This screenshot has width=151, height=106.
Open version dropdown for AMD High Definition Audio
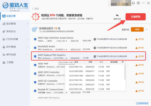(66, 41)
